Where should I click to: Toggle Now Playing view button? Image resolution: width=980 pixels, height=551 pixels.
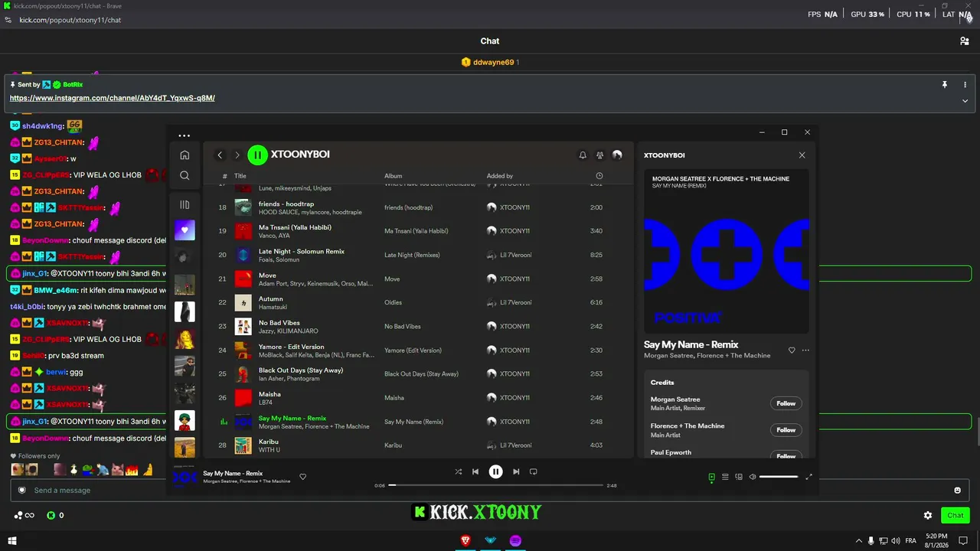(x=711, y=477)
